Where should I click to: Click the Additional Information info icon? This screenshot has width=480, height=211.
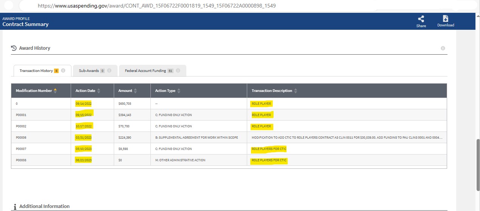(15, 207)
